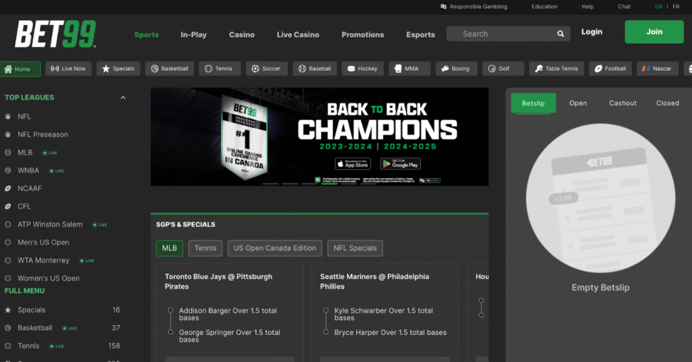Go to Live Casino in the top menu
The height and width of the screenshot is (362, 692).
(298, 35)
